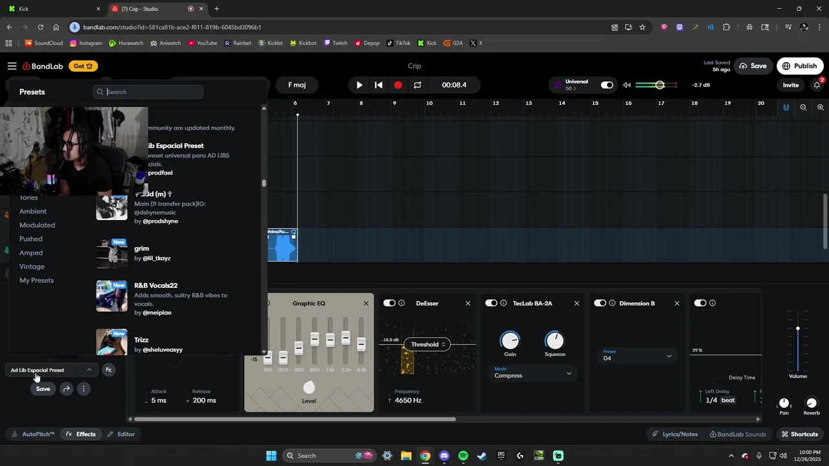
Task: Open preset more-options three dots
Action: [x=84, y=389]
